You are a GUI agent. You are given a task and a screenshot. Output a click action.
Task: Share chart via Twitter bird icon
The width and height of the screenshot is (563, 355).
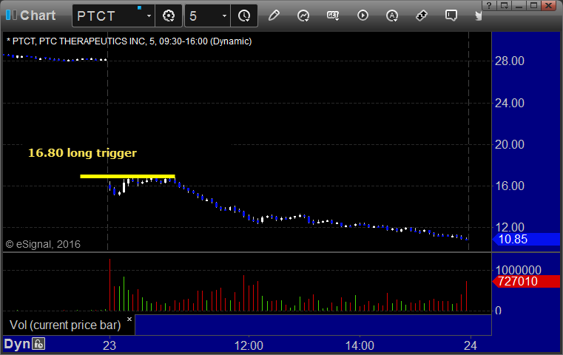coord(478,16)
